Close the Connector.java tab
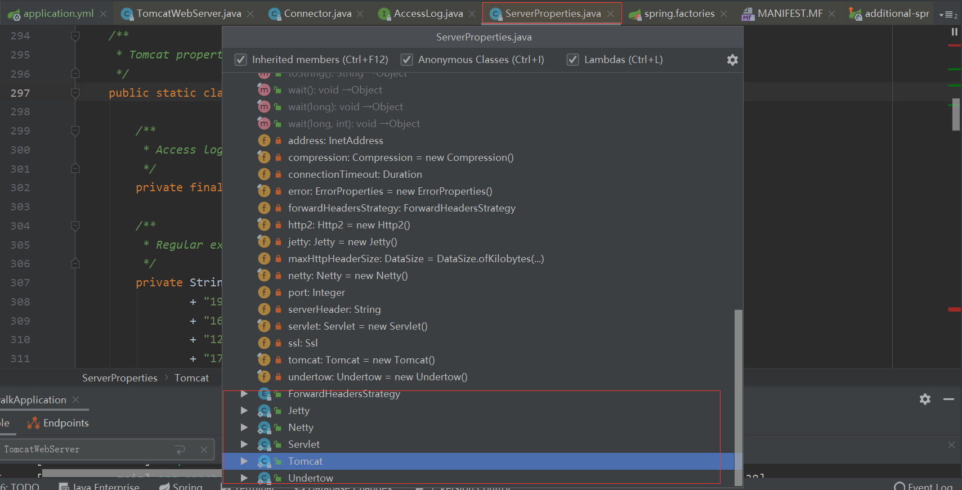962x490 pixels. click(360, 14)
